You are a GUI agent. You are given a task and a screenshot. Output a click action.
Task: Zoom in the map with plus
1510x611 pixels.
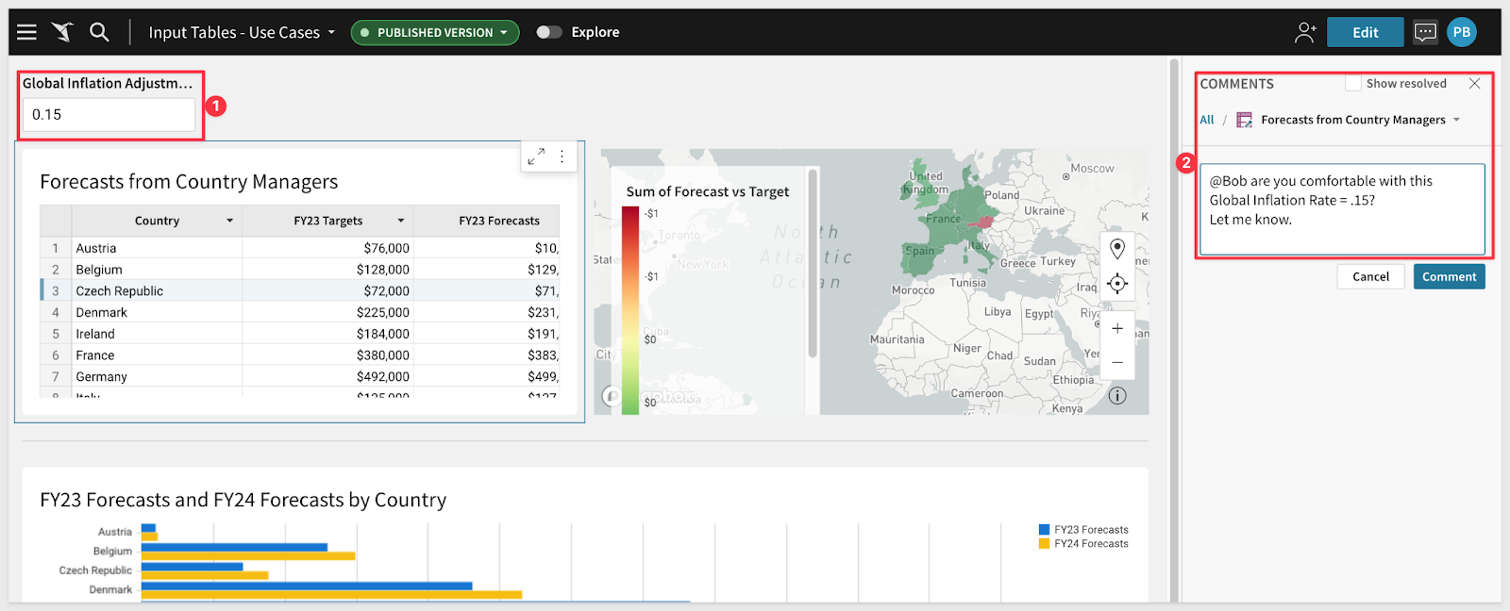pos(1117,328)
